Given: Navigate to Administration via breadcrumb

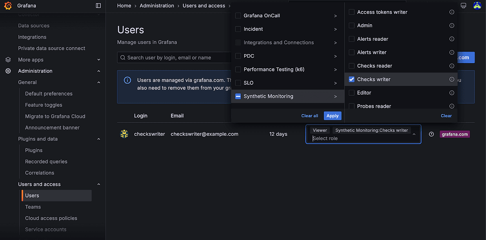Looking at the screenshot, I should point(157,5).
